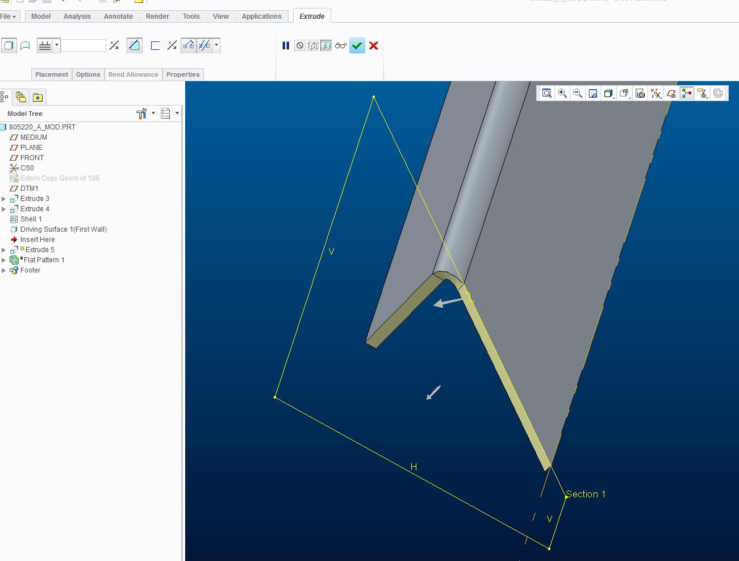Open the datum display filters icon
The width and height of the screenshot is (739, 561).
click(656, 93)
